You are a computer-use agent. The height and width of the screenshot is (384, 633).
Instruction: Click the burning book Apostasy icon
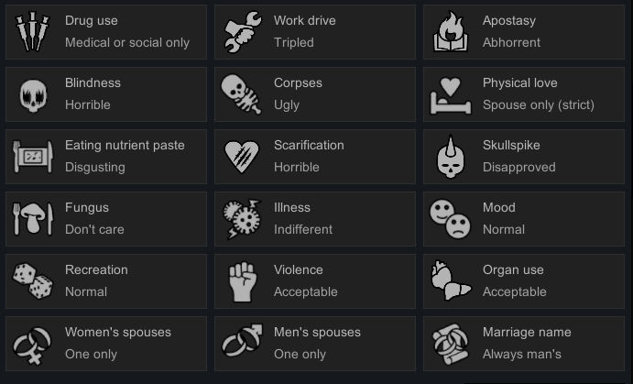(451, 31)
